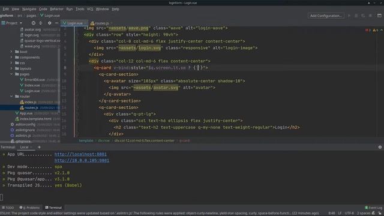Image resolution: width=384 pixels, height=216 pixels.
Task: Select routes.js in the project tree
Action: [31, 108]
